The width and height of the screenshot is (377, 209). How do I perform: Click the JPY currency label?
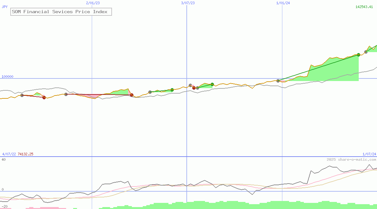coord(4,7)
